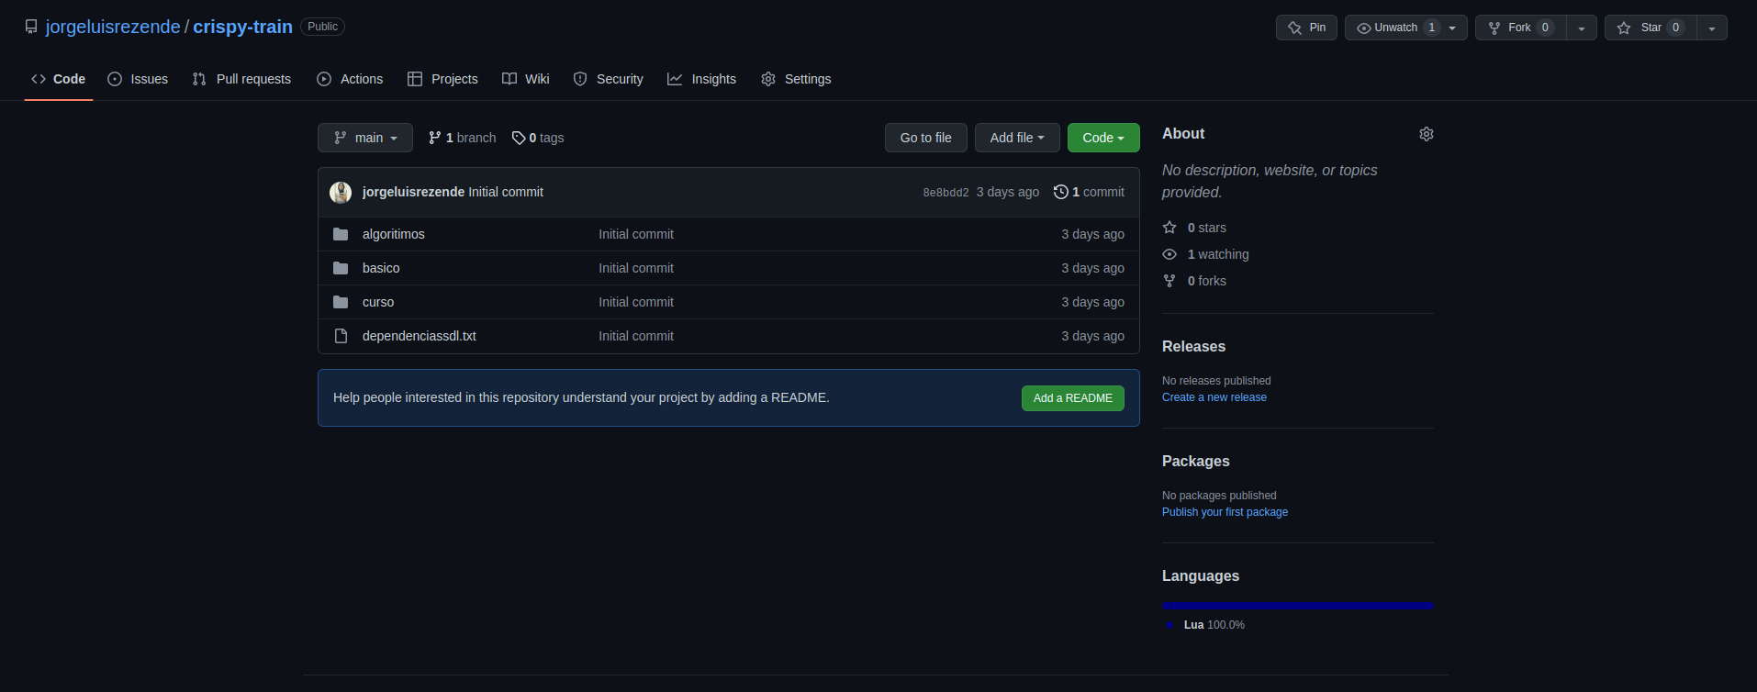Open the jorgeluisrezende profile link
This screenshot has height=692, width=1757.
[x=113, y=27]
